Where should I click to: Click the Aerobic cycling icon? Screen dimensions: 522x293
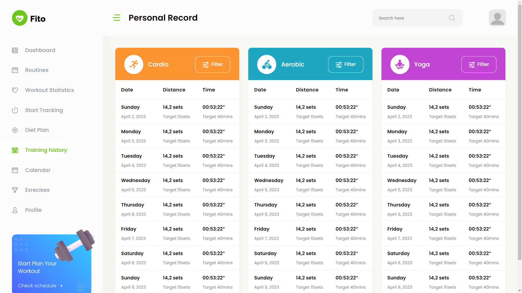click(x=266, y=65)
